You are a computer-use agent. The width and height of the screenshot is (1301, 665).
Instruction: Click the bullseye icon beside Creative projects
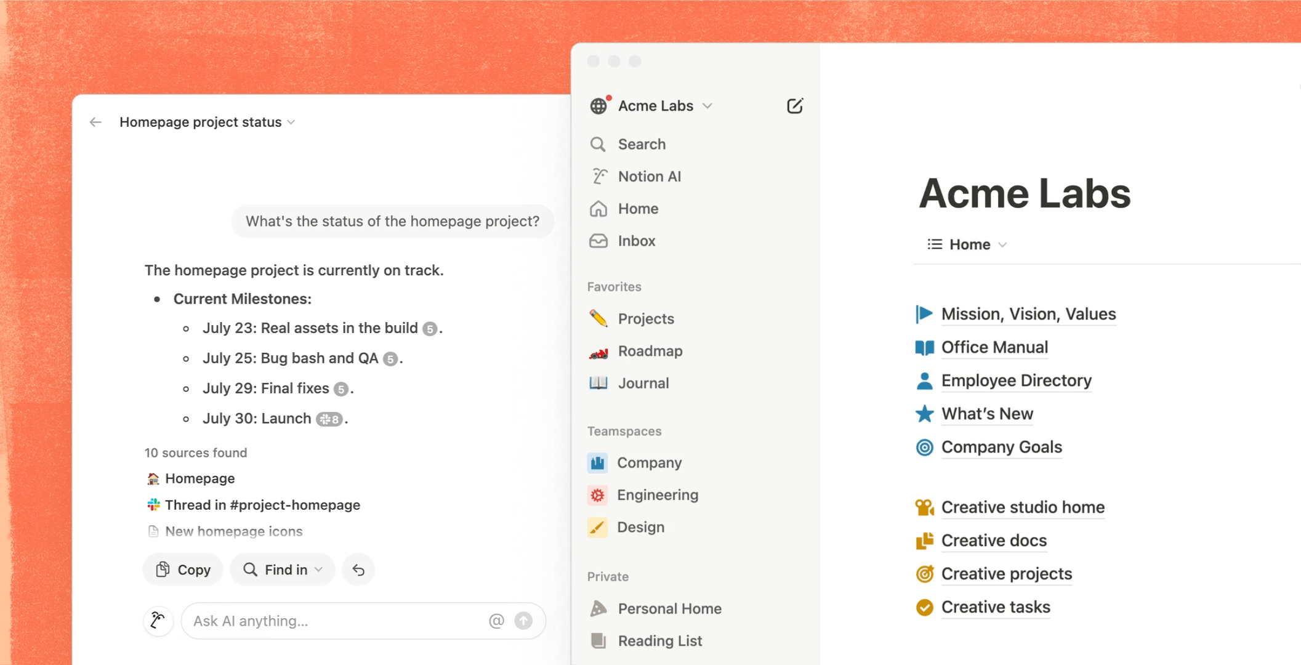click(x=924, y=574)
